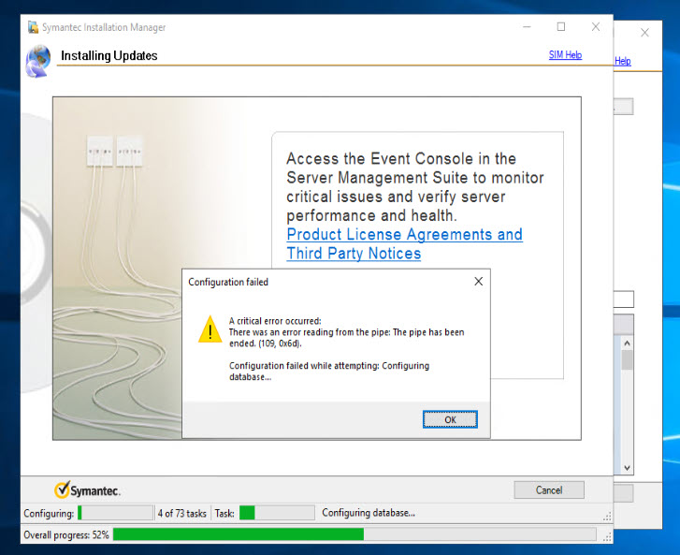This screenshot has width=680, height=555.
Task: Click the scrollbar thumb in background window
Action: pos(627,359)
